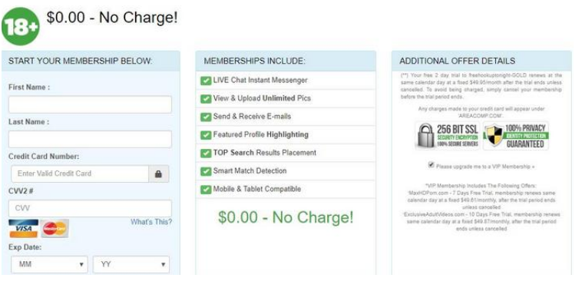This screenshot has width=575, height=301.
Task: Click the Visa card logo
Action: pos(24,228)
